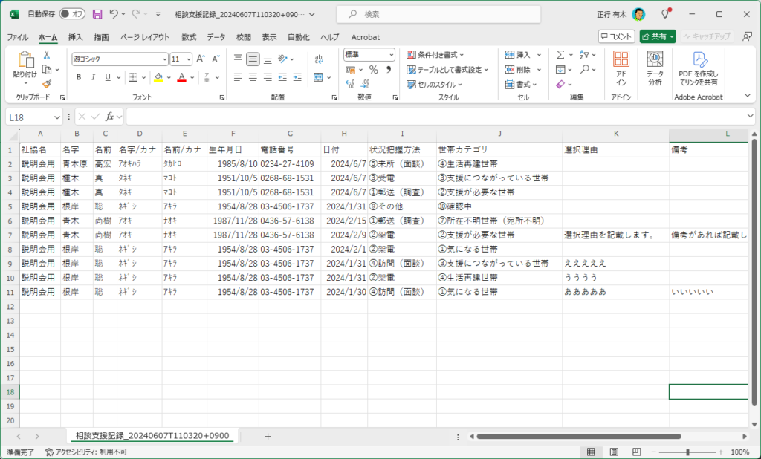Apply percent style with % icon

pyautogui.click(x=373, y=70)
